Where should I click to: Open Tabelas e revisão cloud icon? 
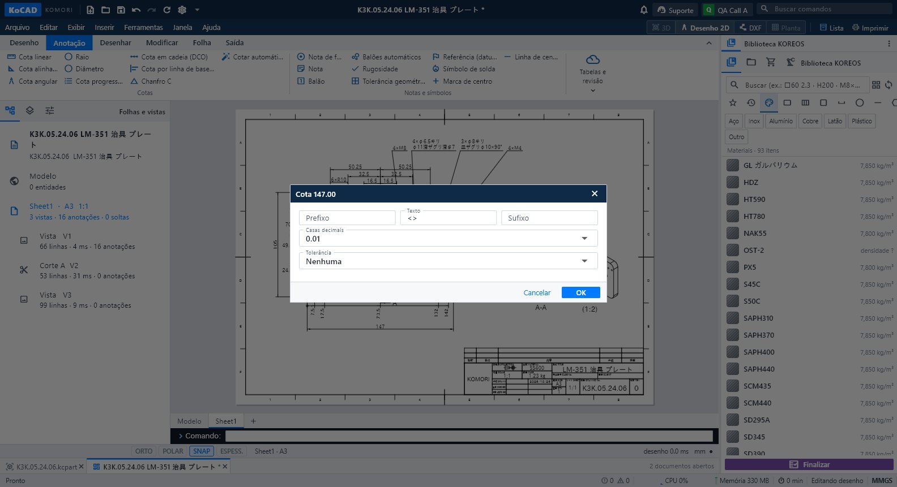click(x=592, y=59)
